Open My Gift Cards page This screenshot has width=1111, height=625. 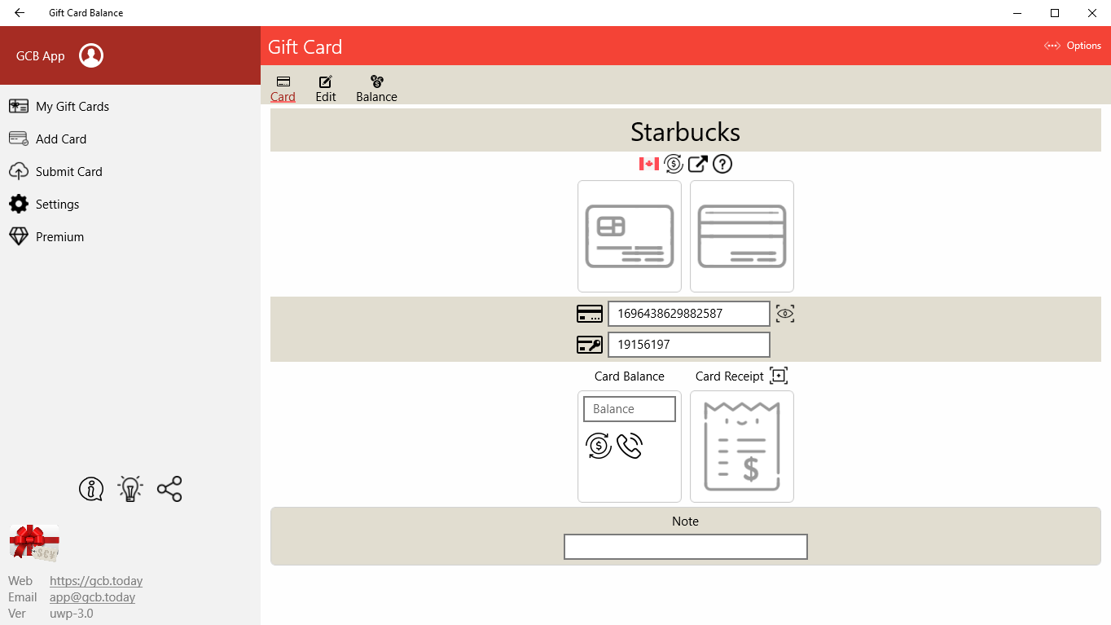tap(130, 107)
